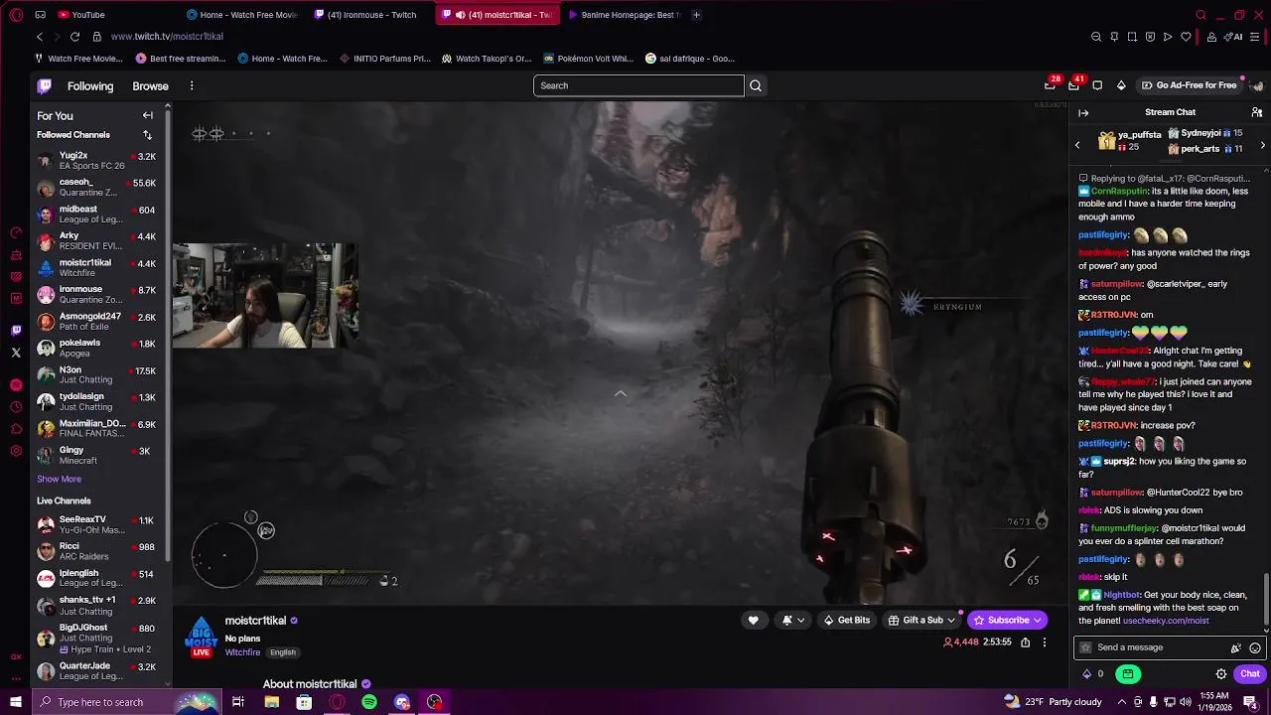Open Maximilian_DOOD channel in sidebar

coord(98,429)
